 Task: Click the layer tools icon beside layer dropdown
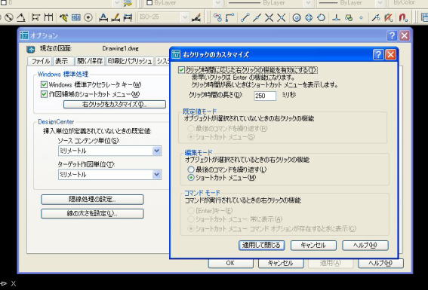128,3
